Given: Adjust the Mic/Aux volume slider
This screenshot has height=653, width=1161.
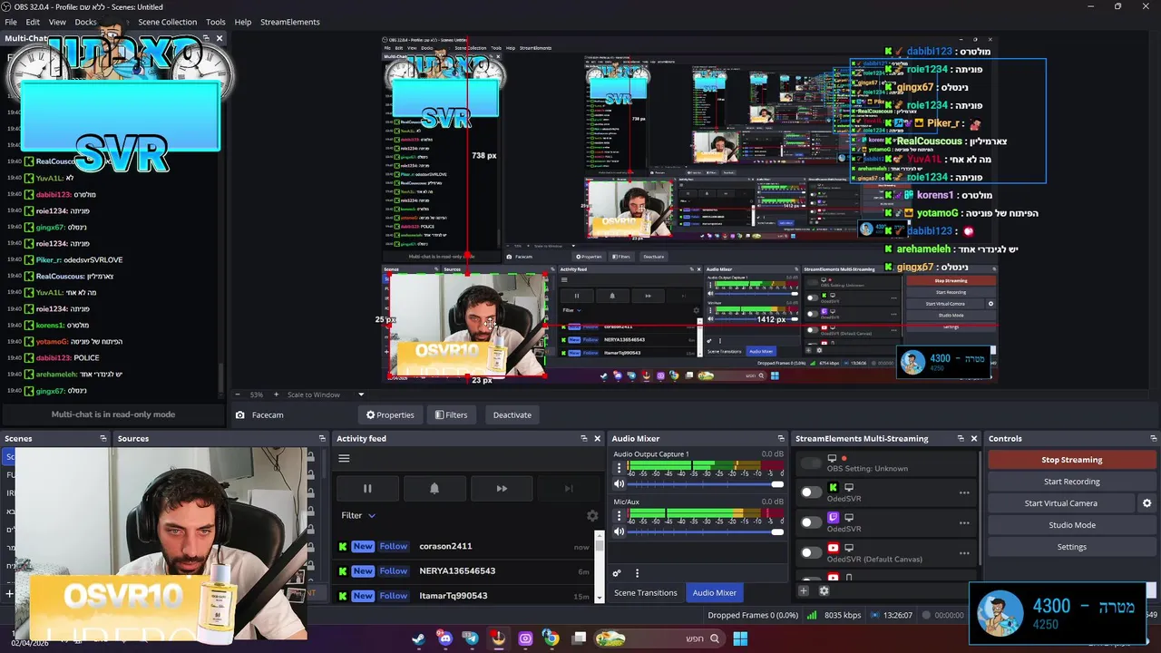Looking at the screenshot, I should click(x=706, y=531).
